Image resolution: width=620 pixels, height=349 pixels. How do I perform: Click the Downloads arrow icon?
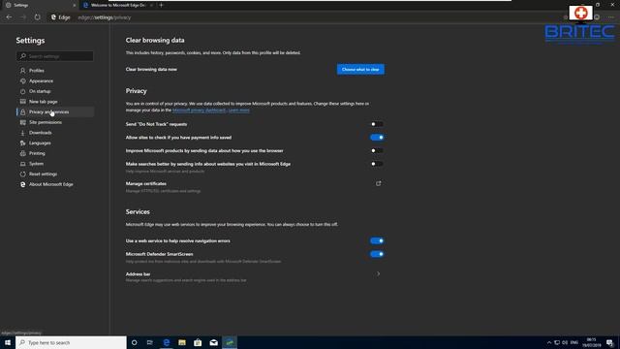pyautogui.click(x=23, y=133)
